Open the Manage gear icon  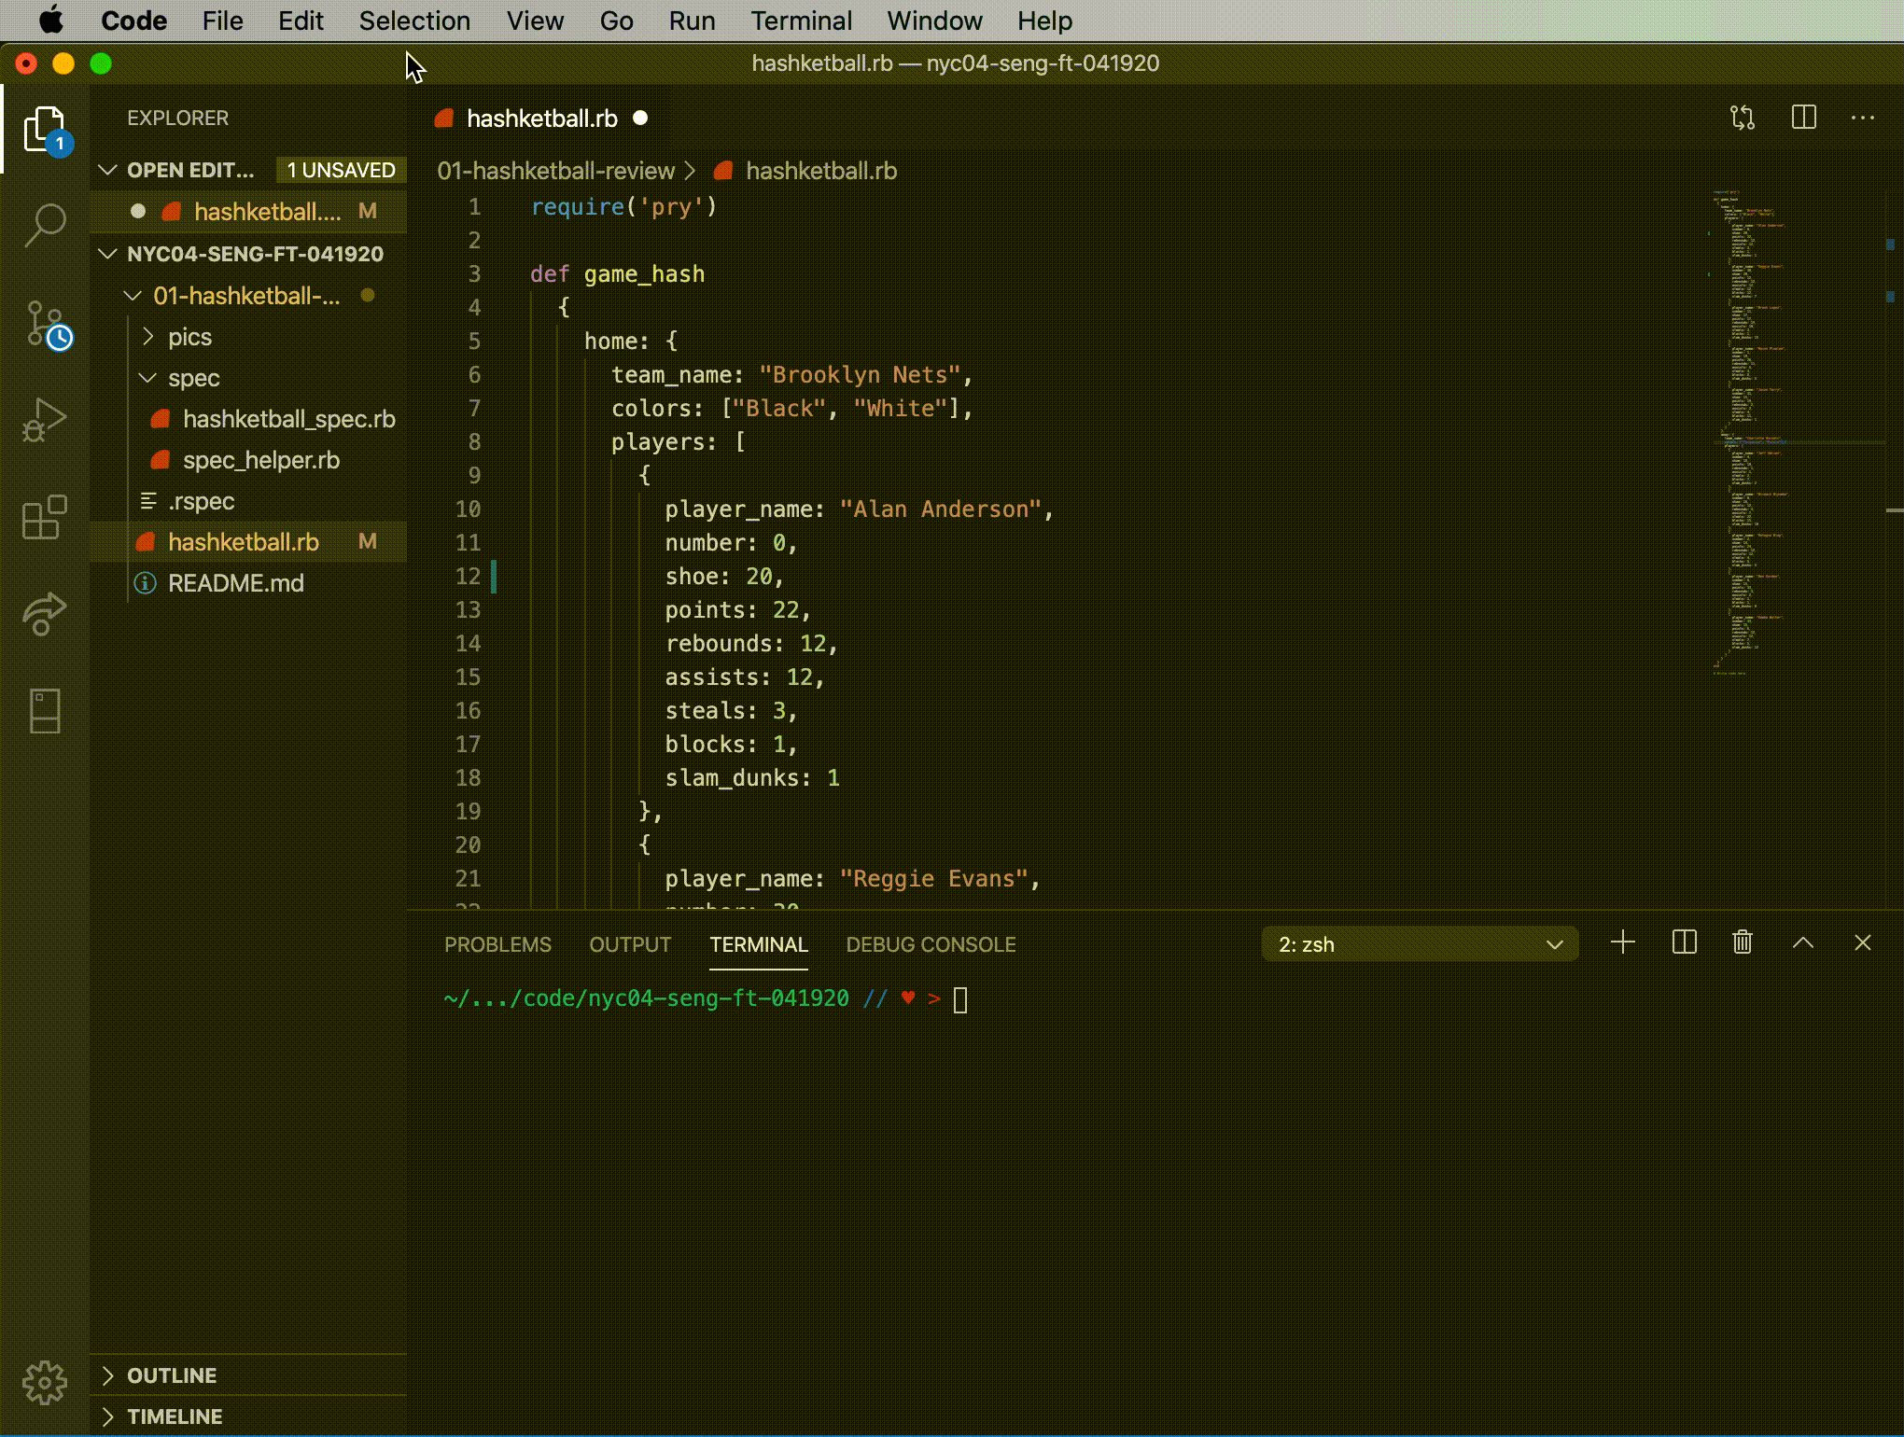point(45,1382)
